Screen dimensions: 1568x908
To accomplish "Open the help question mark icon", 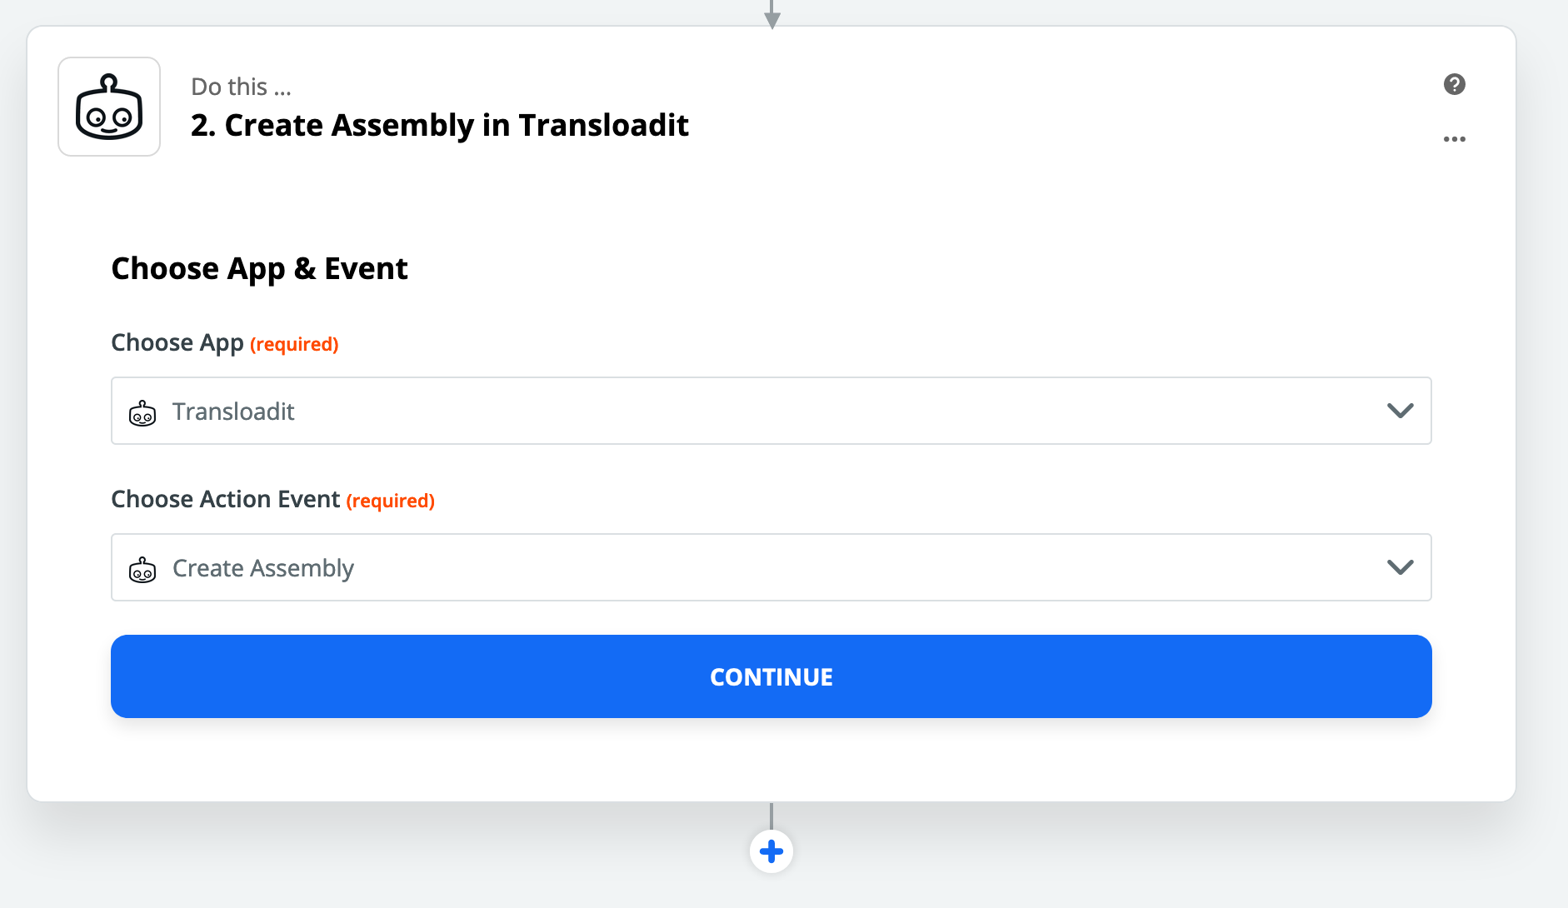I will click(x=1454, y=84).
